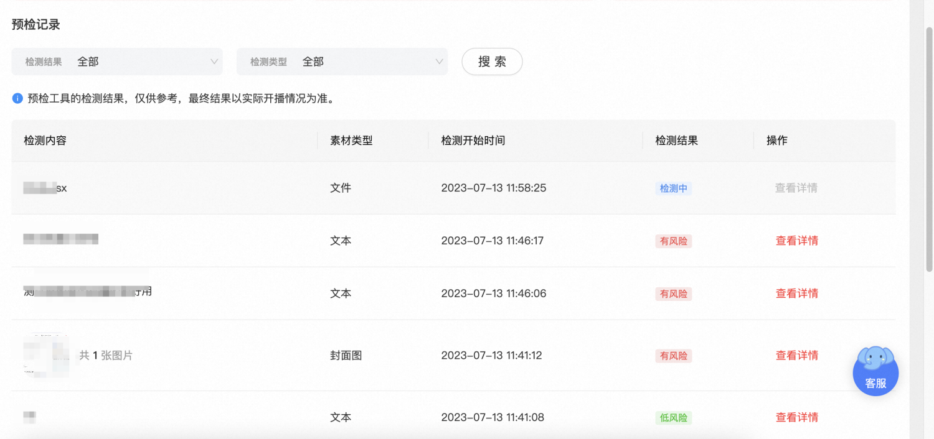
Task: Click the cover image thumbnail in 封面图 row
Action: click(45, 356)
